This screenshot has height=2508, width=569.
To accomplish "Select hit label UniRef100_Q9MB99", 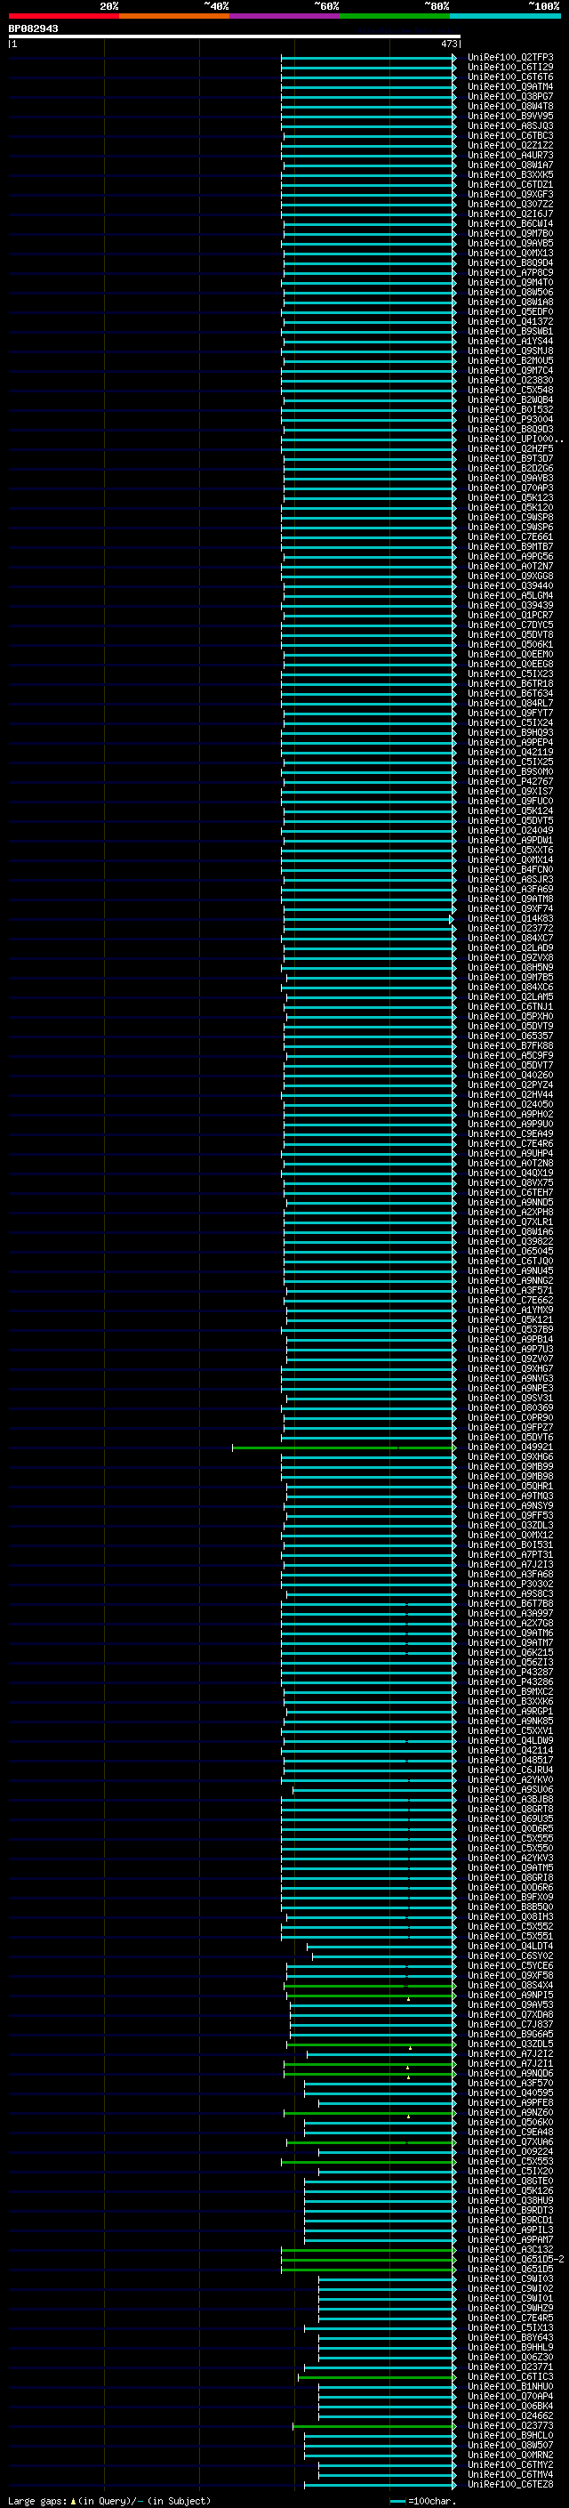I will tap(509, 1466).
